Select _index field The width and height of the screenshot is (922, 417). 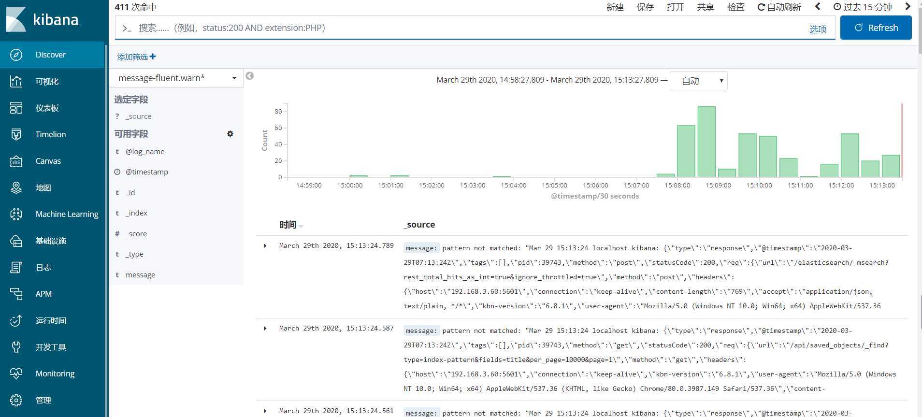point(136,213)
